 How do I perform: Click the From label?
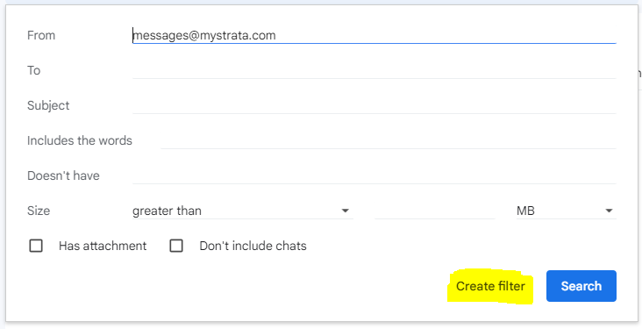click(x=41, y=35)
